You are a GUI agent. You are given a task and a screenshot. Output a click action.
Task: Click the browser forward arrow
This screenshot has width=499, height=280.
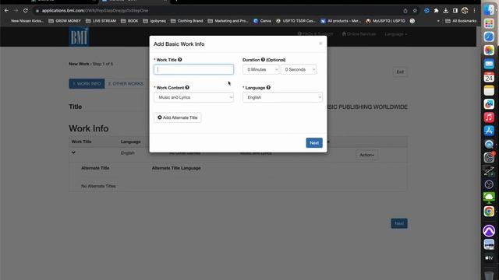point(16,10)
